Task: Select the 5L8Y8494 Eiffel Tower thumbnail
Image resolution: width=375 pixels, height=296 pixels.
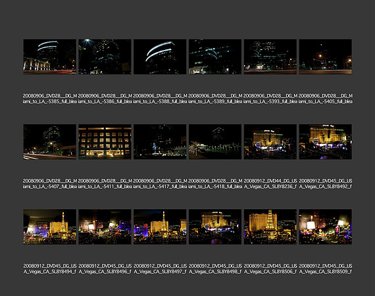Action: tap(50, 227)
